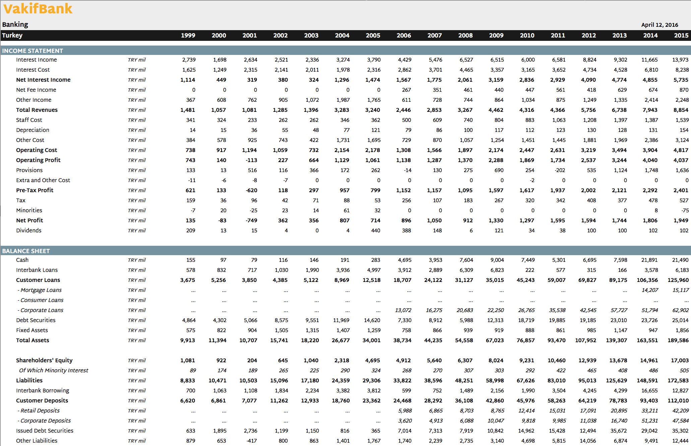Click the Depreciation row label
This screenshot has width=691, height=446.
[x=33, y=130]
